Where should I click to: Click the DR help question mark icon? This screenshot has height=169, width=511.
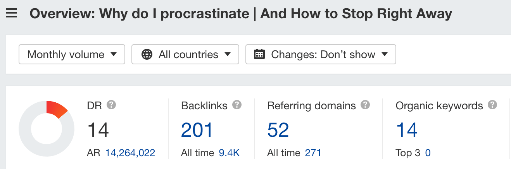(x=111, y=105)
